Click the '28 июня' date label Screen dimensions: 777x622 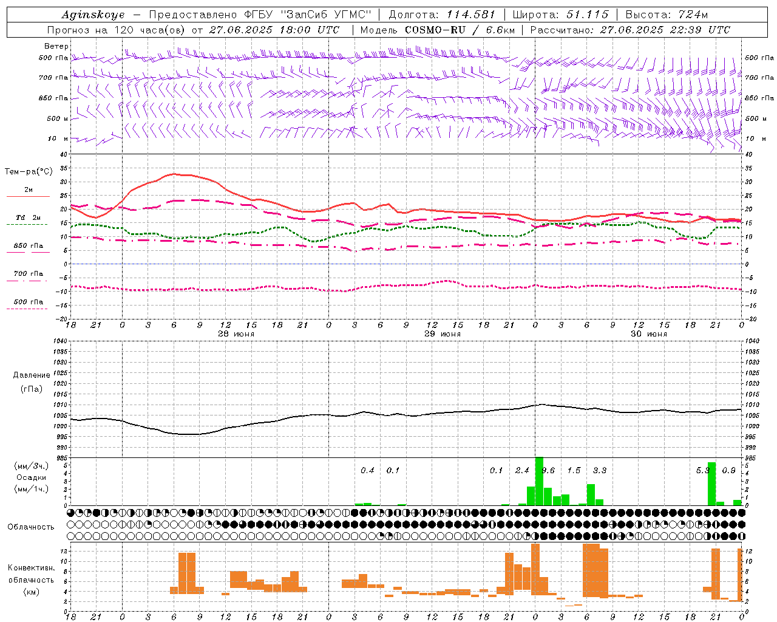tap(236, 334)
